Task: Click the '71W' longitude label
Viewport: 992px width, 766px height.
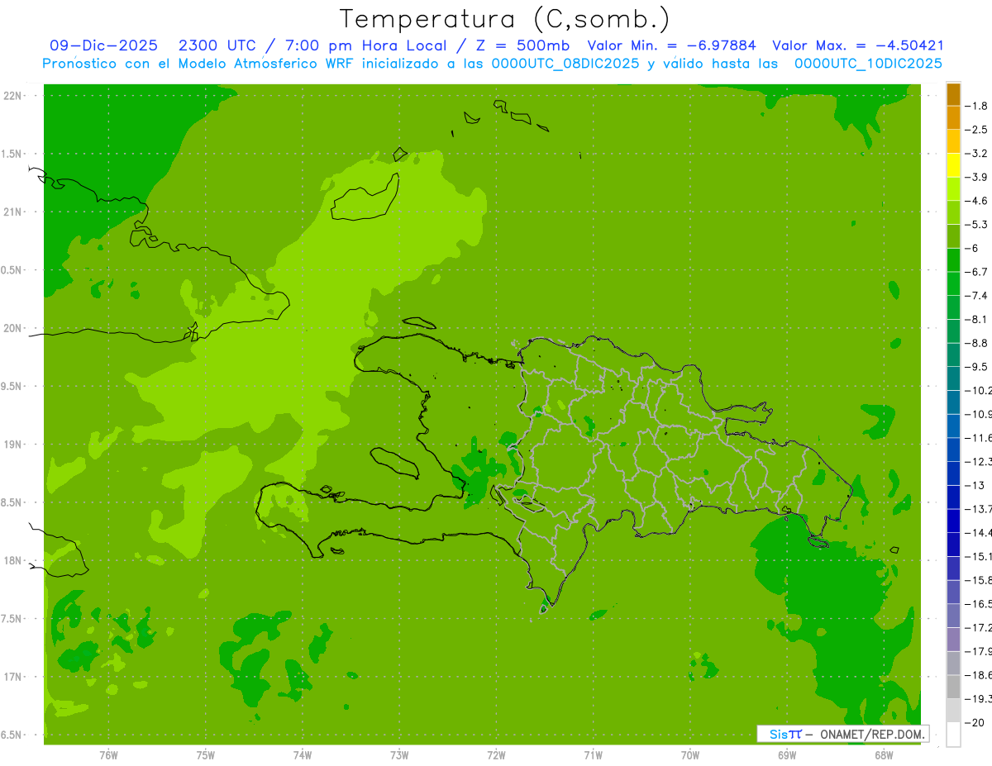Action: coord(593,755)
